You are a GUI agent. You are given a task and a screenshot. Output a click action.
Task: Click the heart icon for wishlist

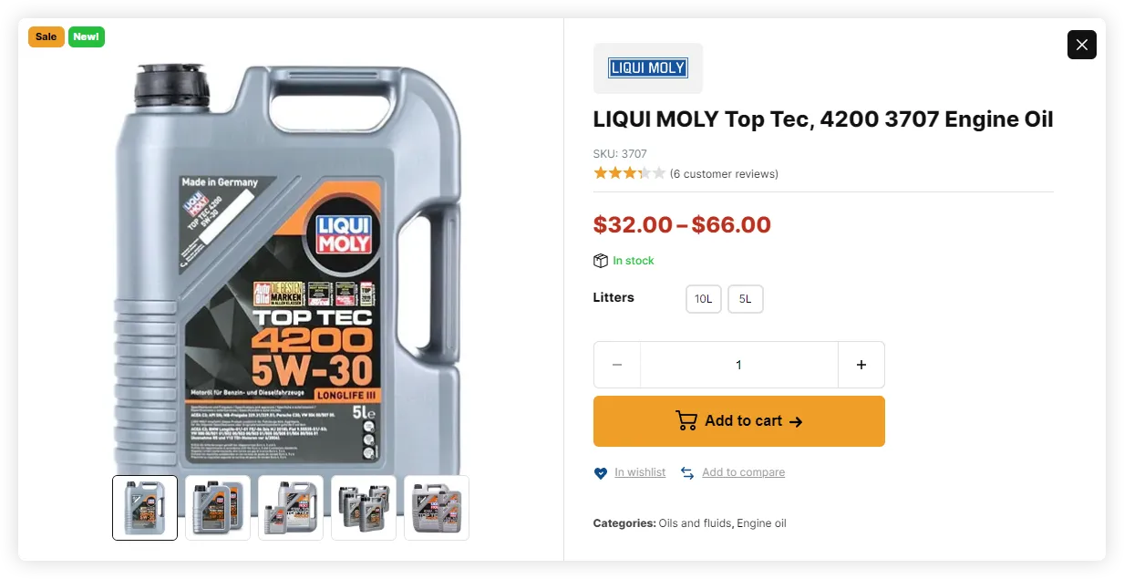(600, 472)
